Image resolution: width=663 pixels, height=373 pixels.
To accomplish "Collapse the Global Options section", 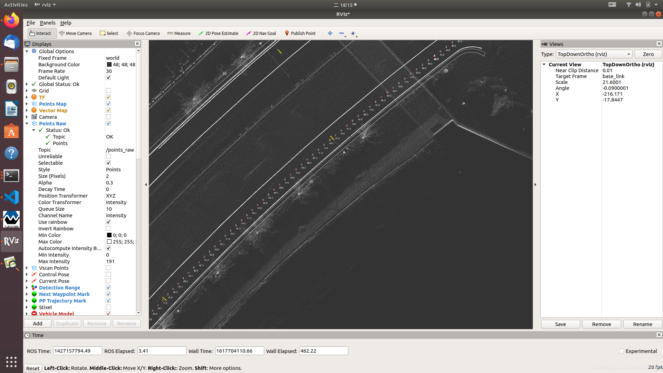I will [x=27, y=51].
